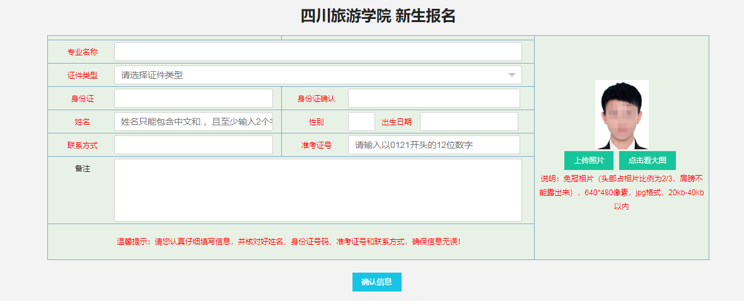Image resolution: width=744 pixels, height=306 pixels.
Task: Click the 姓名 label
Action: [83, 122]
